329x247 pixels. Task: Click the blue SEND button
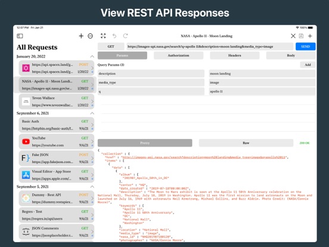point(306,47)
